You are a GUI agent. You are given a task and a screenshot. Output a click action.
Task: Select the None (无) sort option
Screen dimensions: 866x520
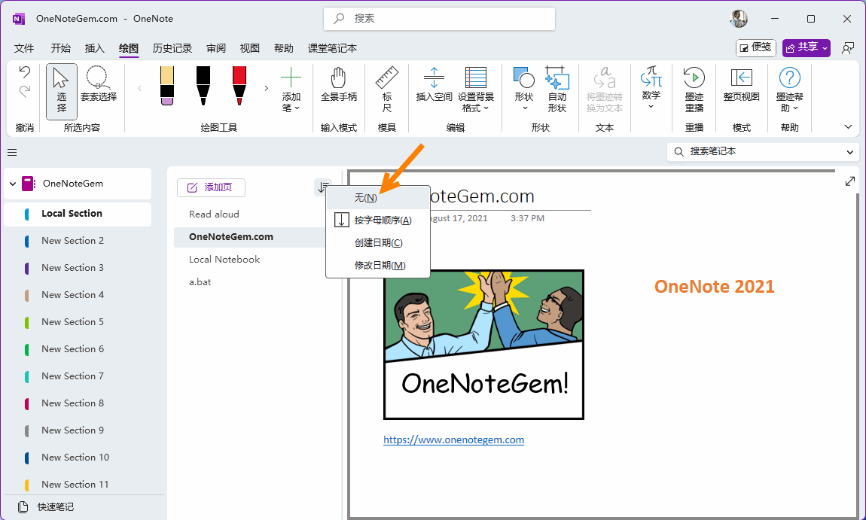click(x=366, y=198)
